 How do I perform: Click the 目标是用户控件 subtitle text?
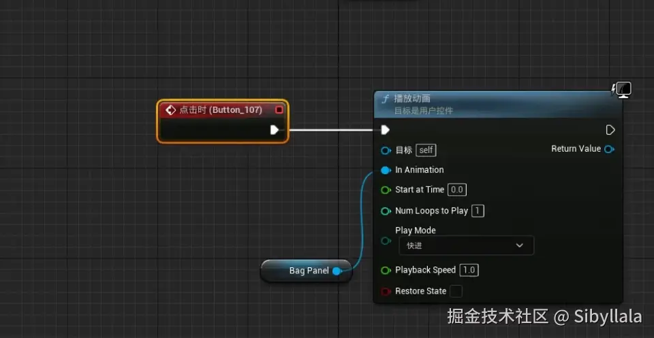pyautogui.click(x=423, y=111)
